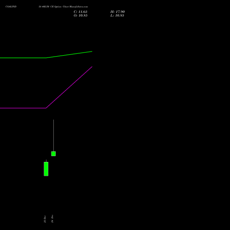The width and height of the screenshot is (230, 230).
Task: Click the COALIND symbol label
Action: click(x=11, y=6)
